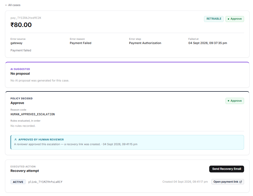
Task: Click the error source value gateway
Action: (17, 43)
